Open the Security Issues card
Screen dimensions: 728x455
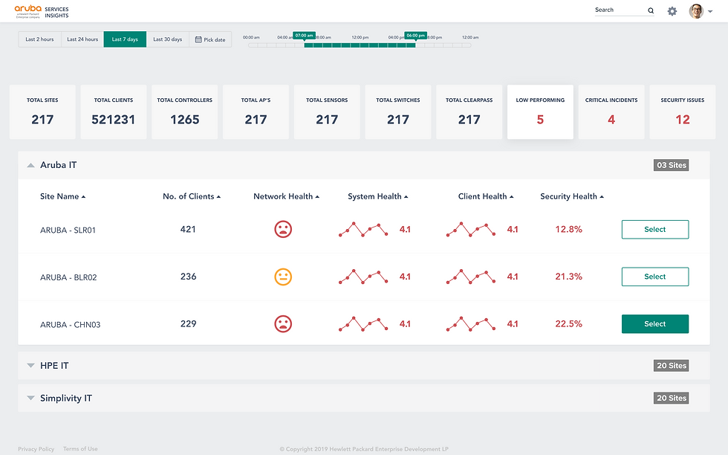[683, 112]
